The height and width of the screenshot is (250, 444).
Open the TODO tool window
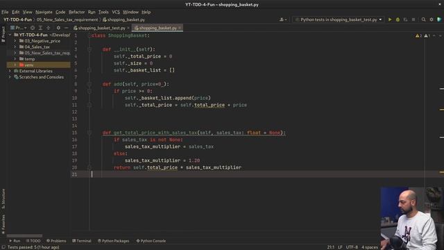pos(33,241)
